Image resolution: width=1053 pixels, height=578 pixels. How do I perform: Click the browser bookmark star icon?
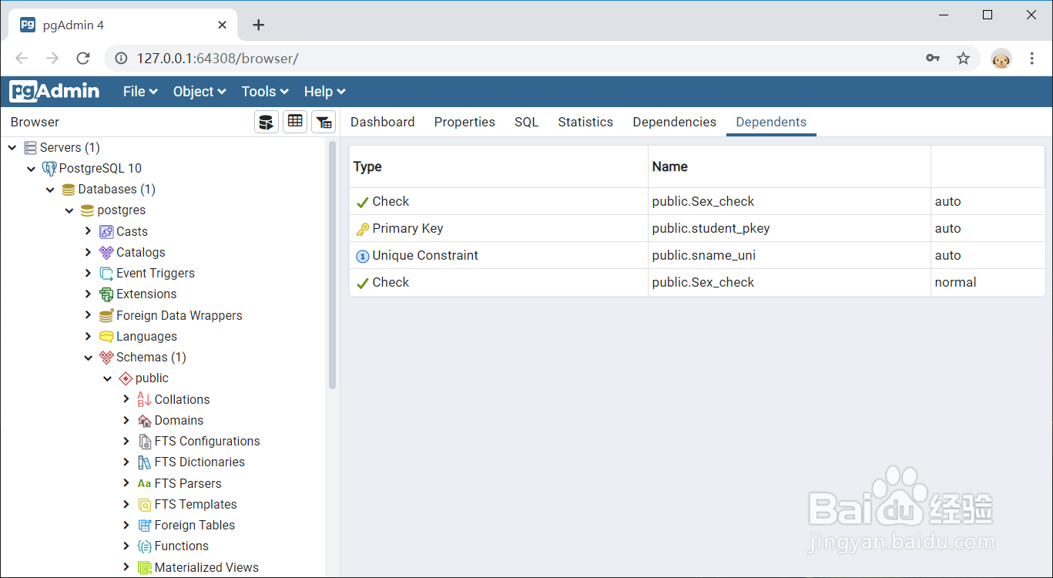point(963,58)
